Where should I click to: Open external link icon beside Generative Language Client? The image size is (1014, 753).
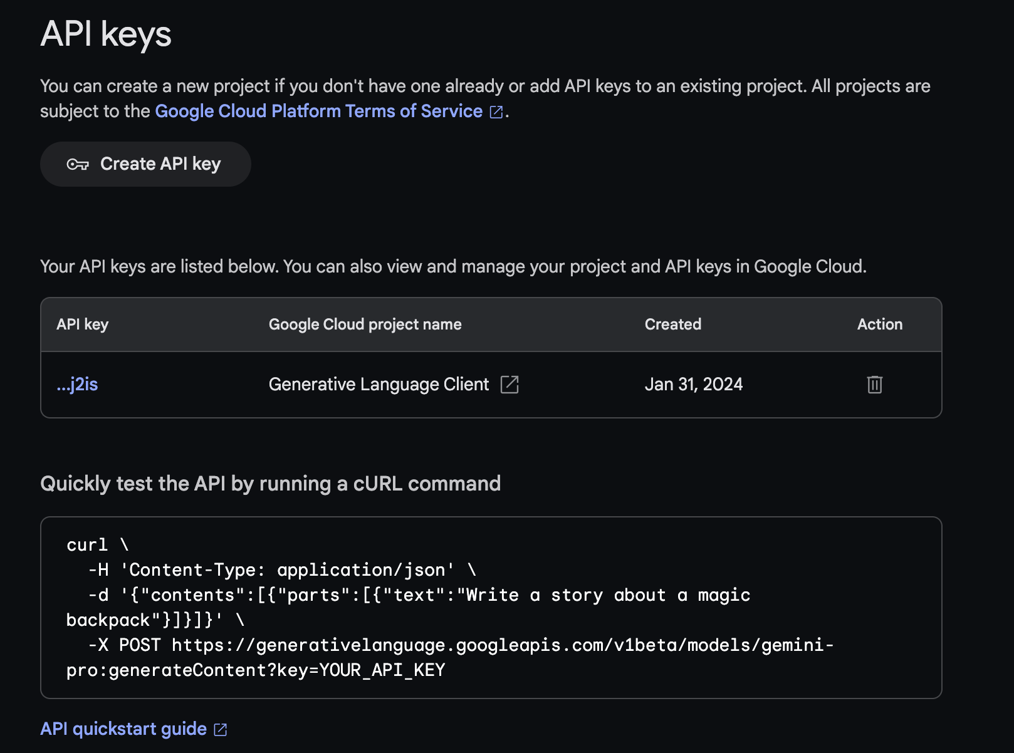coord(510,385)
